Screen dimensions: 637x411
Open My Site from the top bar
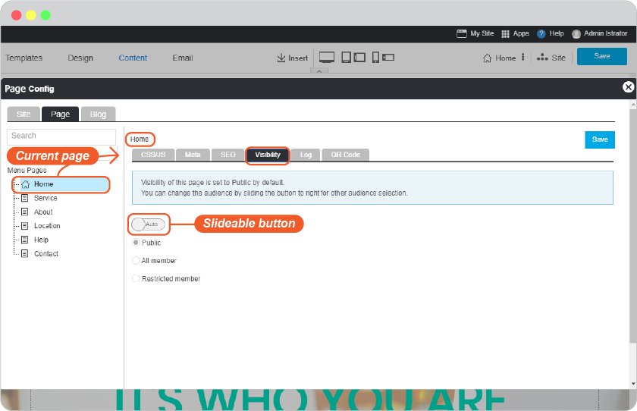[475, 33]
